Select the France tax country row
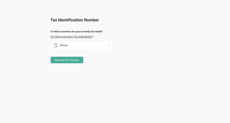The height and width of the screenshot is (123, 230). tap(82, 45)
